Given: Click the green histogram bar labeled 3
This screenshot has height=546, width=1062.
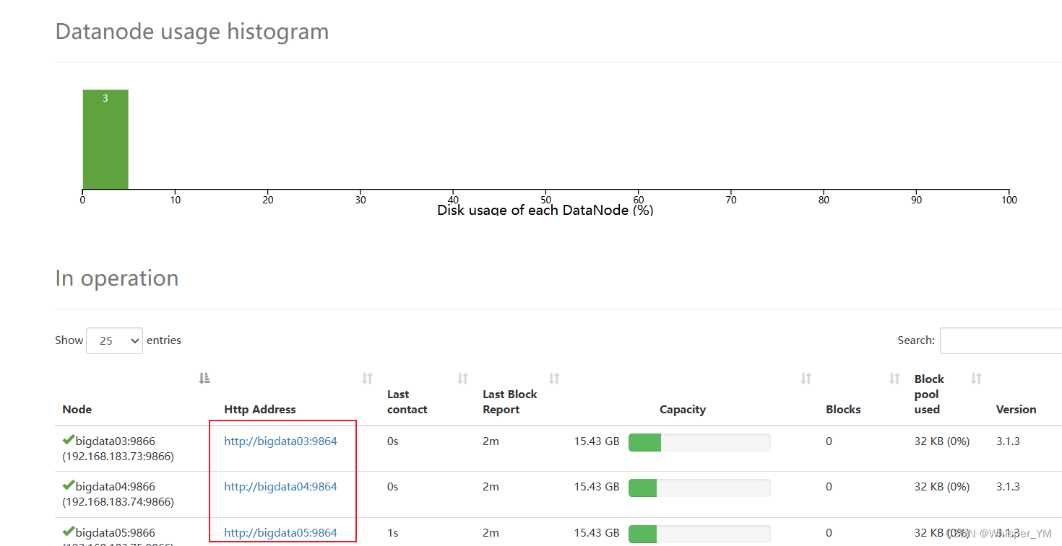Looking at the screenshot, I should pos(105,138).
